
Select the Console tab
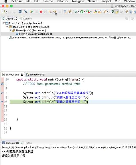coord(10,143)
